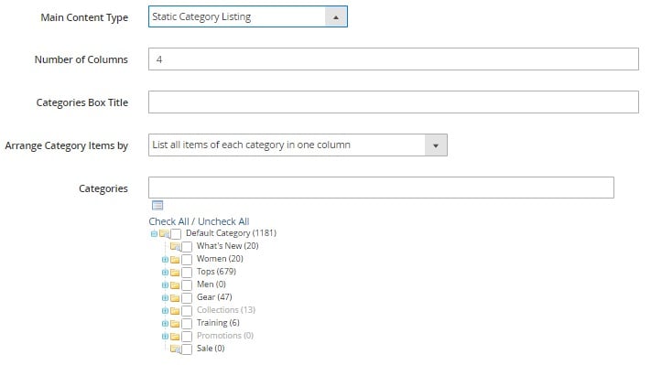Expand the Training category node
This screenshot has height=365, width=651.
pos(165,324)
